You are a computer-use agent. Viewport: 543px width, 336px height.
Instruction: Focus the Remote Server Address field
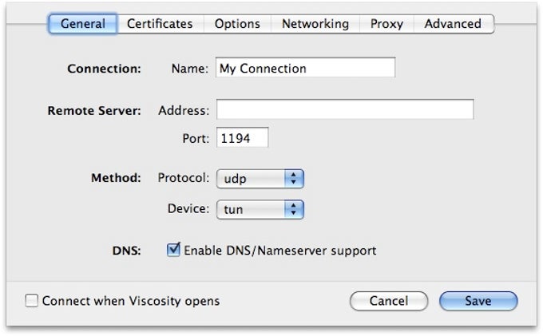pos(344,109)
